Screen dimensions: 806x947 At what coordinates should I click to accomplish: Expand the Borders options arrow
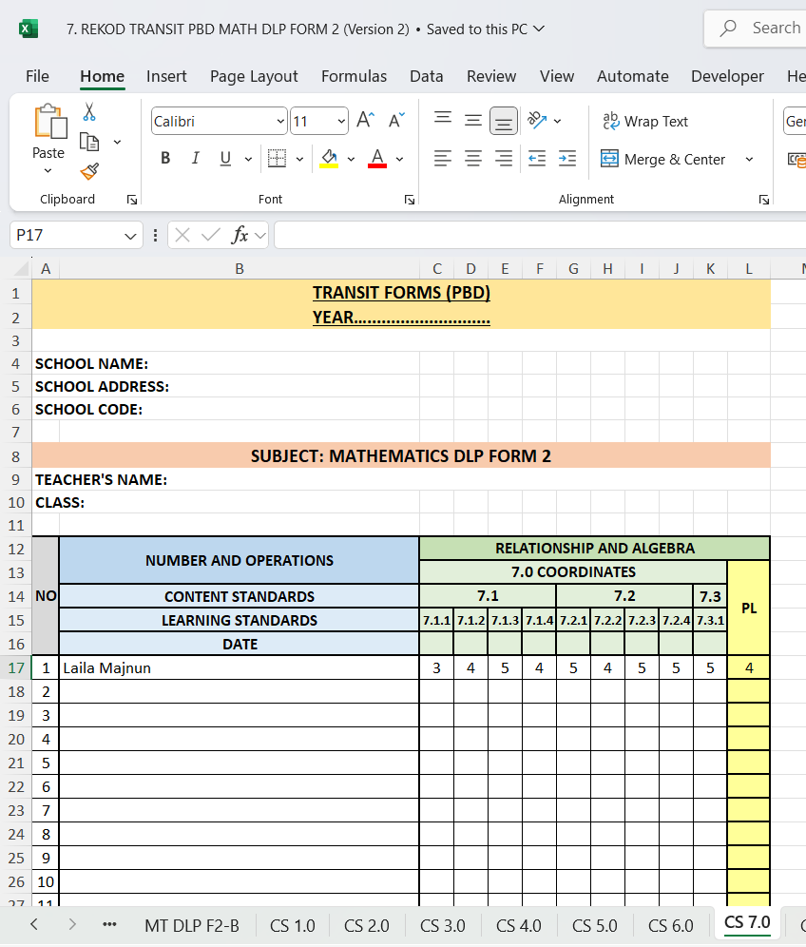coord(299,160)
